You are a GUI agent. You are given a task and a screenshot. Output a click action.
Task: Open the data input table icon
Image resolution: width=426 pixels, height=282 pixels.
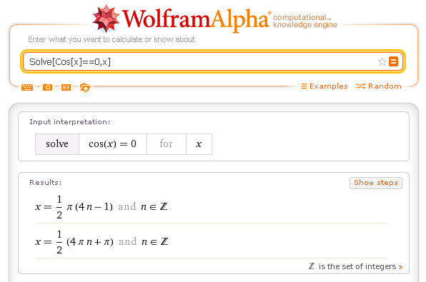click(66, 87)
